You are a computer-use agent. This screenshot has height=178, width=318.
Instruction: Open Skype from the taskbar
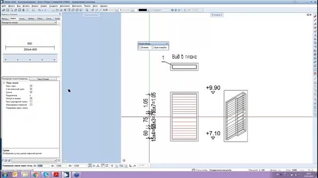[x=46, y=175]
